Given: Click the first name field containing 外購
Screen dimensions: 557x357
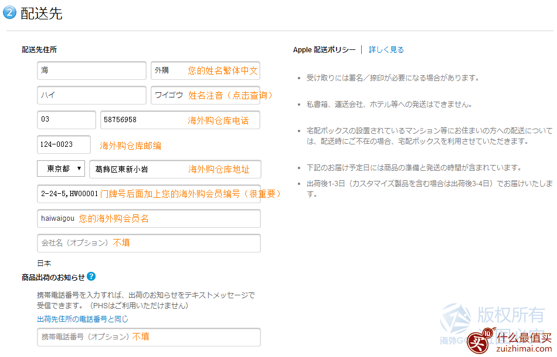Looking at the screenshot, I should tap(205, 70).
